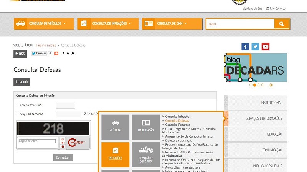The image size is (307, 172).
Task: Select the Veículos tile in flyout
Action: point(116,127)
